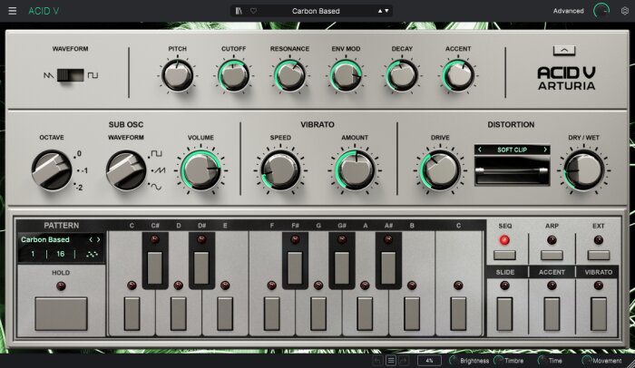Toggle the HOLD button
The image size is (635, 368).
pyautogui.click(x=61, y=314)
